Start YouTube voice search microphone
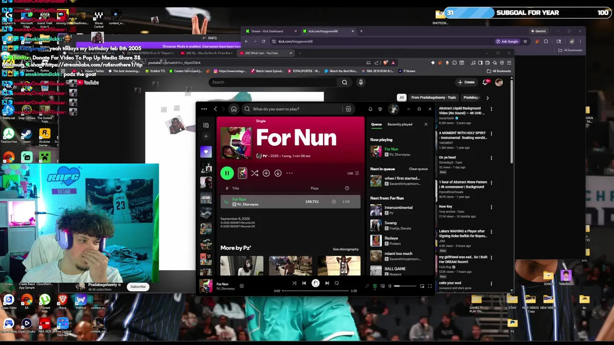This screenshot has height=345, width=614. [361, 82]
